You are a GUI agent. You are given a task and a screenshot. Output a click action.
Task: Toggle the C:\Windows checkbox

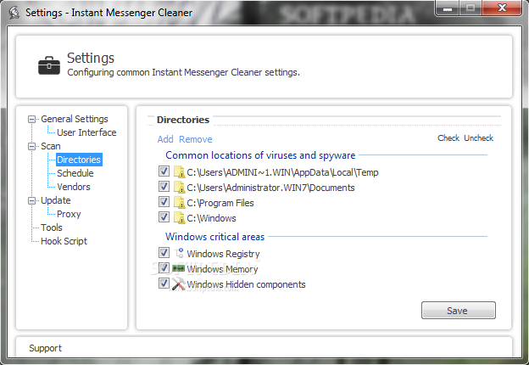[164, 217]
